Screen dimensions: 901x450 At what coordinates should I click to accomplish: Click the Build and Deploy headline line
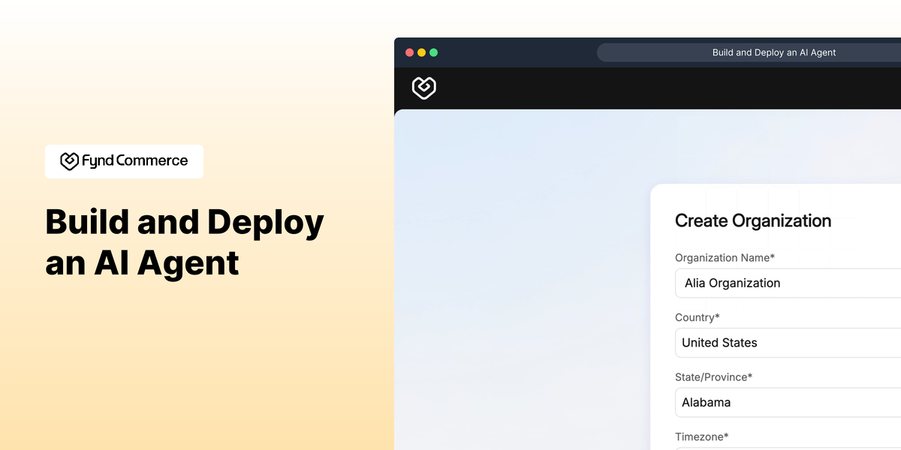pos(185,223)
